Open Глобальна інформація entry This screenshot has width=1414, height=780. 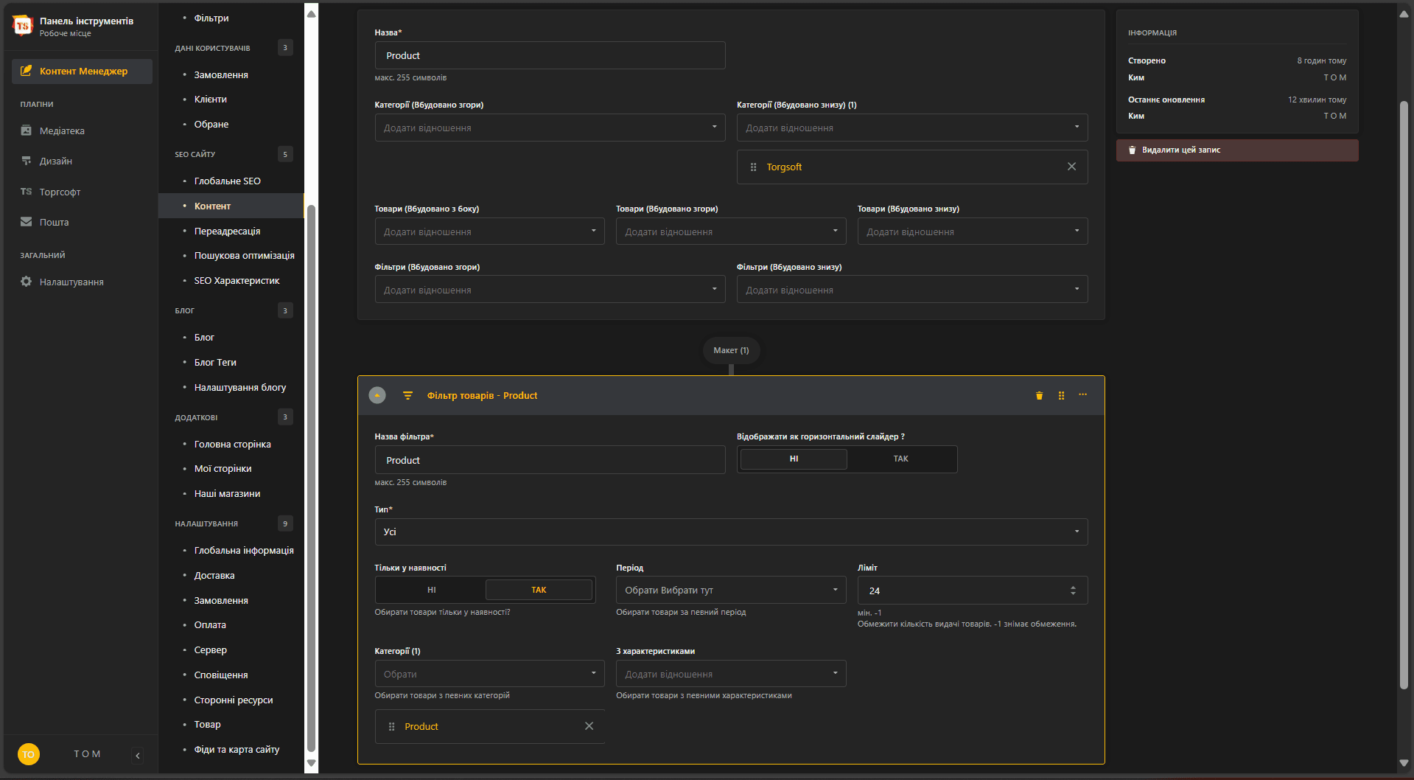click(244, 550)
